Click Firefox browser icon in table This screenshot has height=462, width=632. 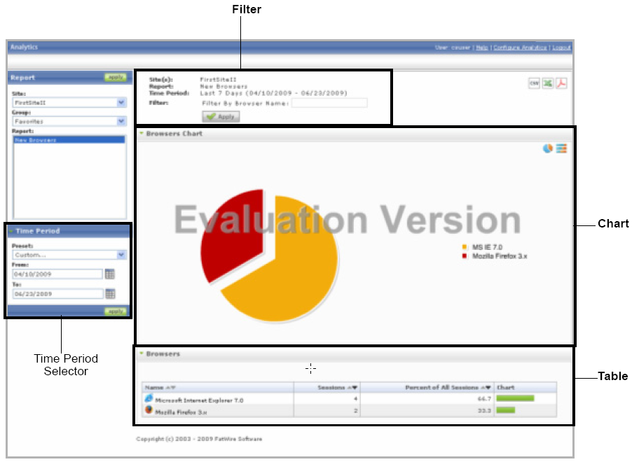[x=149, y=410]
